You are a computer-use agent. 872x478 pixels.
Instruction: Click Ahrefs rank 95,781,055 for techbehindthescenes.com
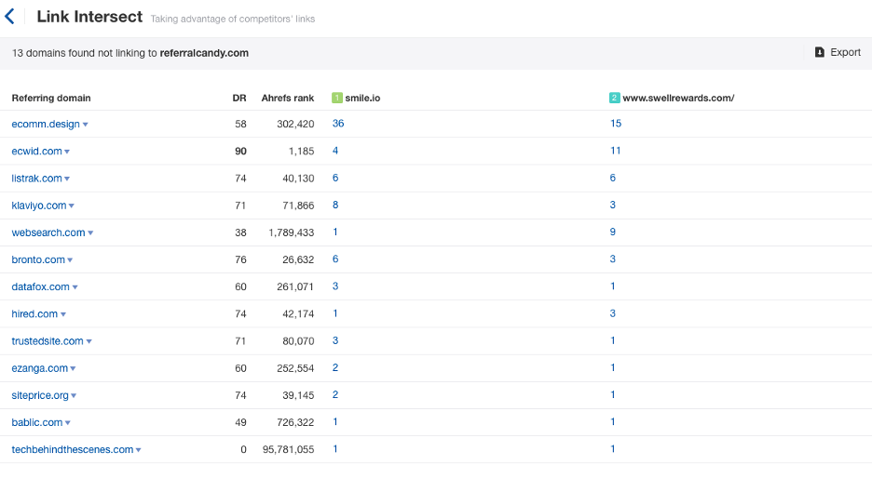[288, 450]
